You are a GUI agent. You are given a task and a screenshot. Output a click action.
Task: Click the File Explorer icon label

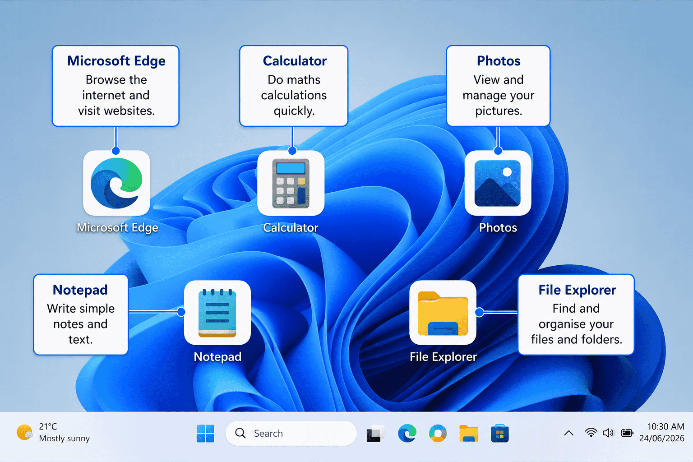(x=443, y=357)
